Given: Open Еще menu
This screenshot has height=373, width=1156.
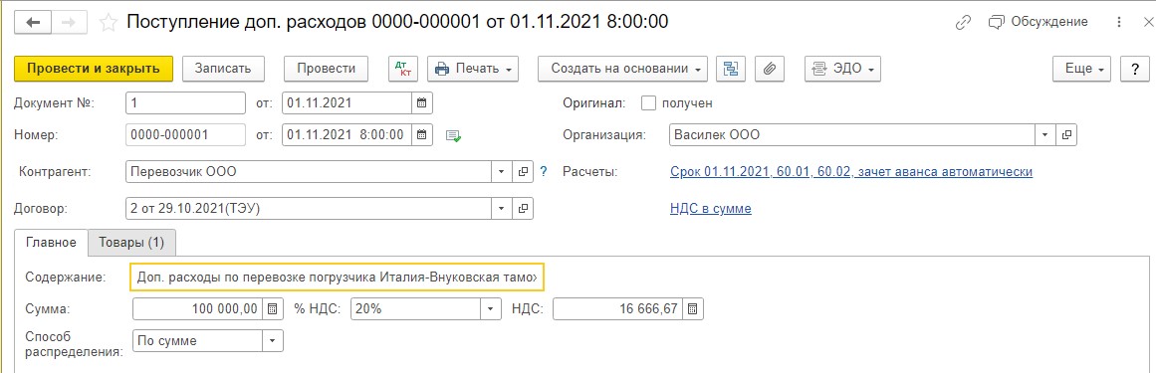Looking at the screenshot, I should coord(1082,69).
